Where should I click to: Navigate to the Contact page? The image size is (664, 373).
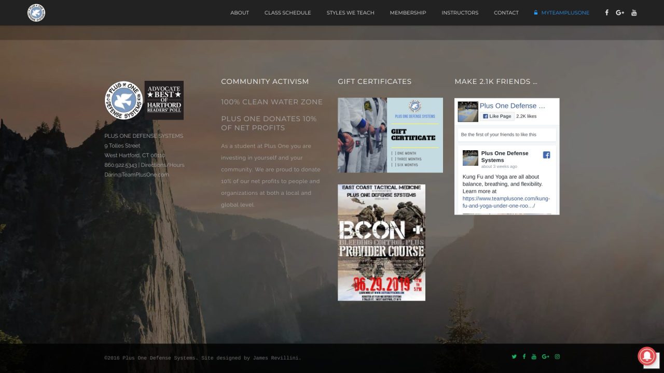[506, 12]
